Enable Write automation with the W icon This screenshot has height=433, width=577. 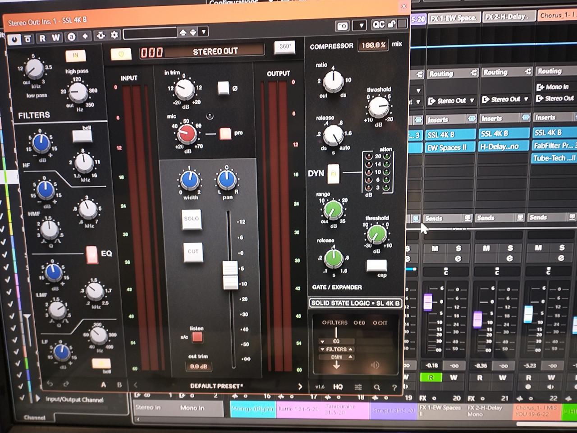(x=56, y=37)
